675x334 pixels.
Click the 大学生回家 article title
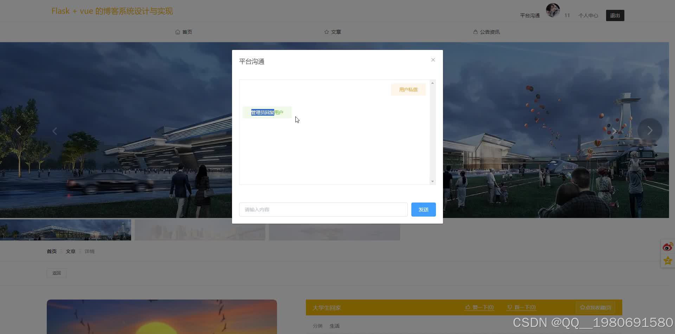(327, 308)
